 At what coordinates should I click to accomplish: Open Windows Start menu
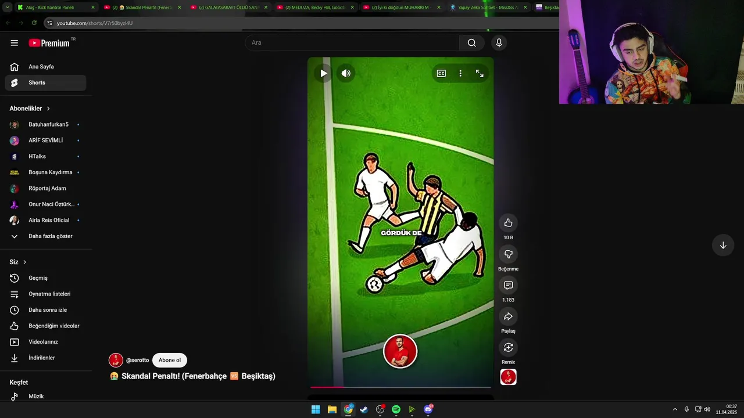click(x=316, y=409)
